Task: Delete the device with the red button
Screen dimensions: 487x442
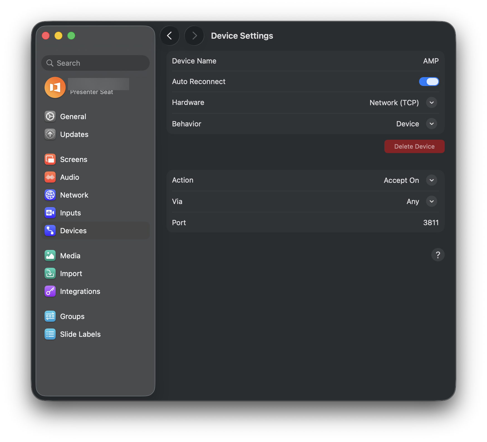Action: [414, 146]
